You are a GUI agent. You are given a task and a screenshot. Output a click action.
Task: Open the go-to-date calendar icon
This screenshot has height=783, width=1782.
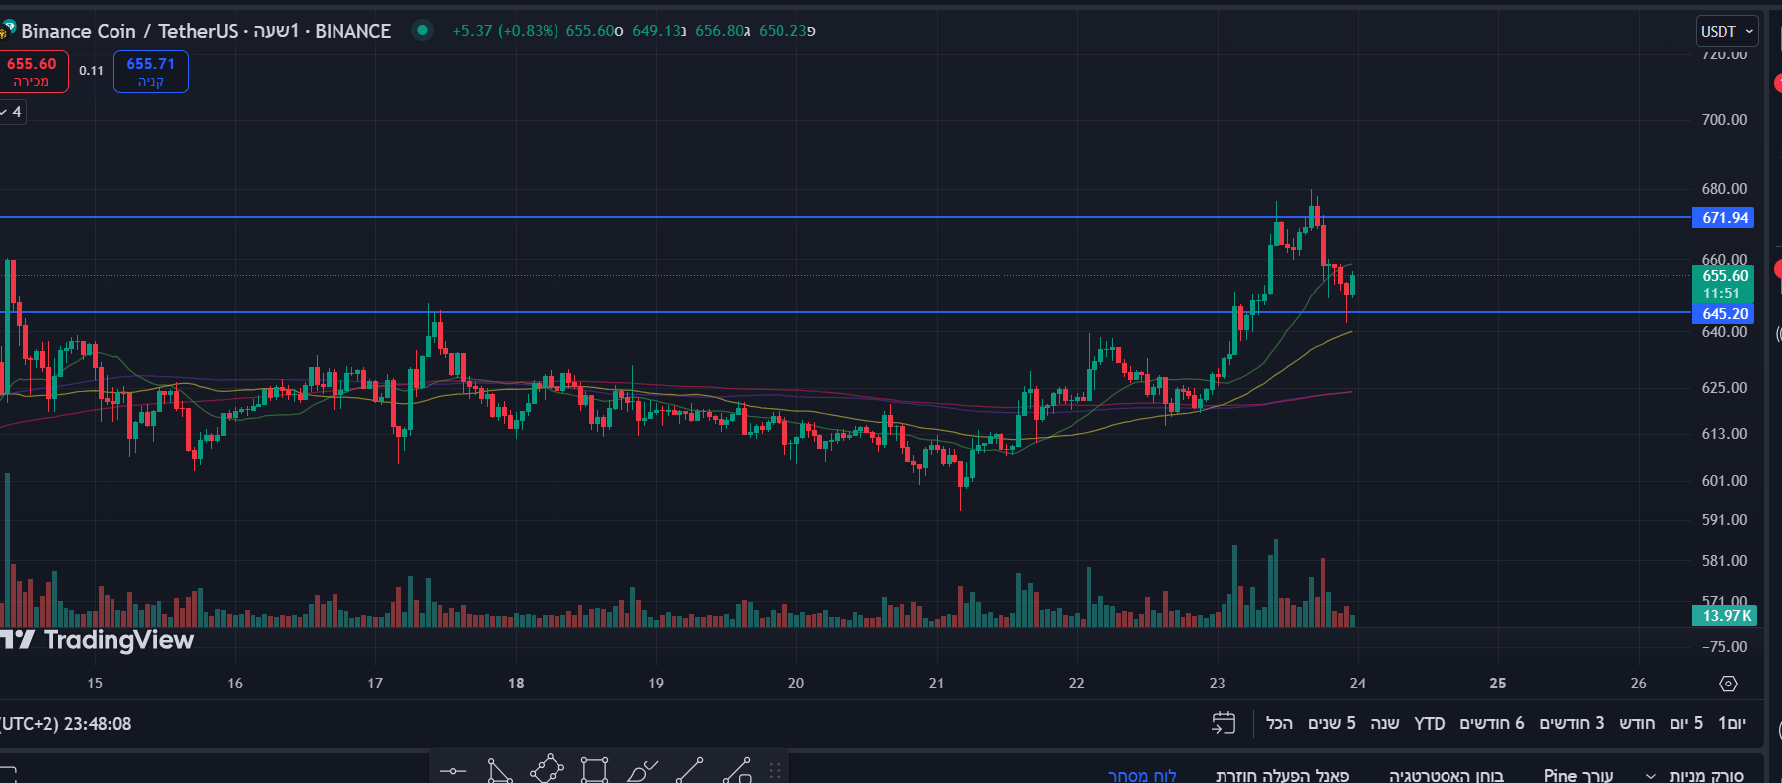point(1224,723)
